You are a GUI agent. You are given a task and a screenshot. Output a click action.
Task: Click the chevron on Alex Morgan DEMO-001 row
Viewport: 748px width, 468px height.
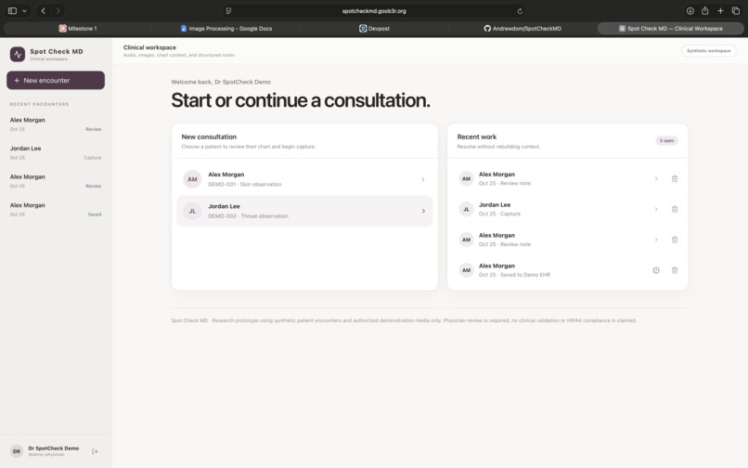point(423,179)
